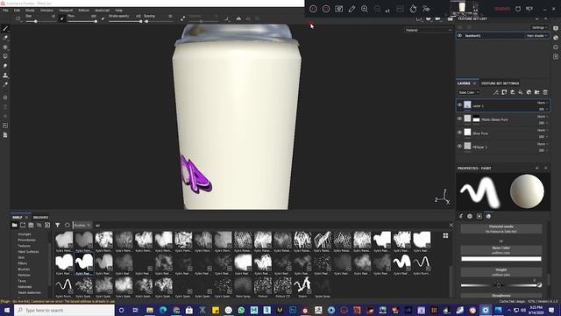Switch to Texture Set Settings tab

(500, 83)
